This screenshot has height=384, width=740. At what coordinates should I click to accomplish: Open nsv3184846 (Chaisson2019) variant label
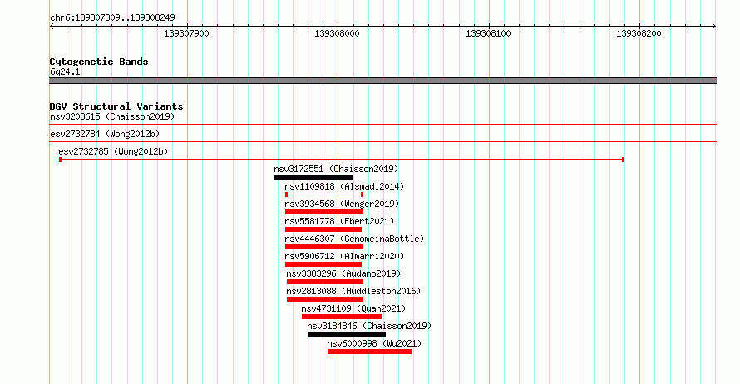click(x=369, y=326)
